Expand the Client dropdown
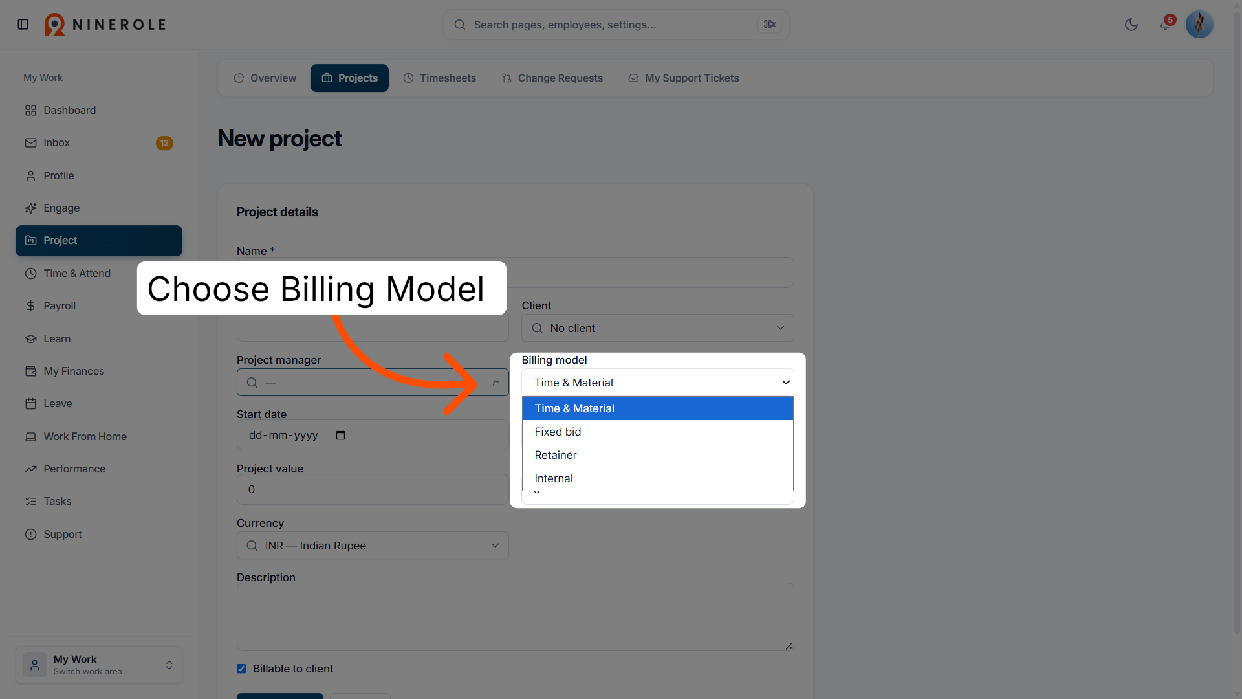 [658, 328]
